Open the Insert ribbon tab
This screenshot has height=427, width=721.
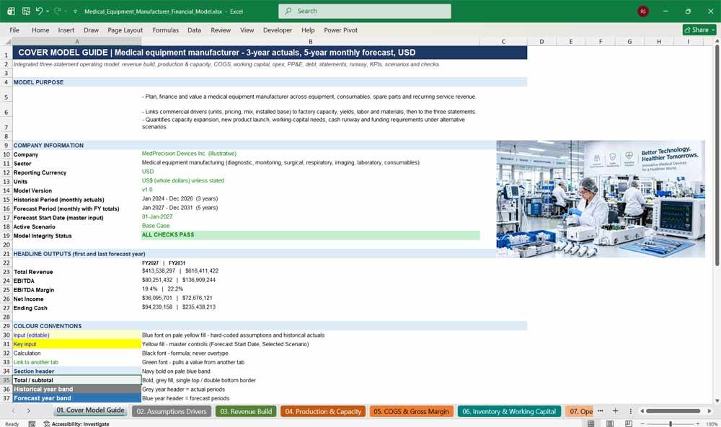(66, 30)
